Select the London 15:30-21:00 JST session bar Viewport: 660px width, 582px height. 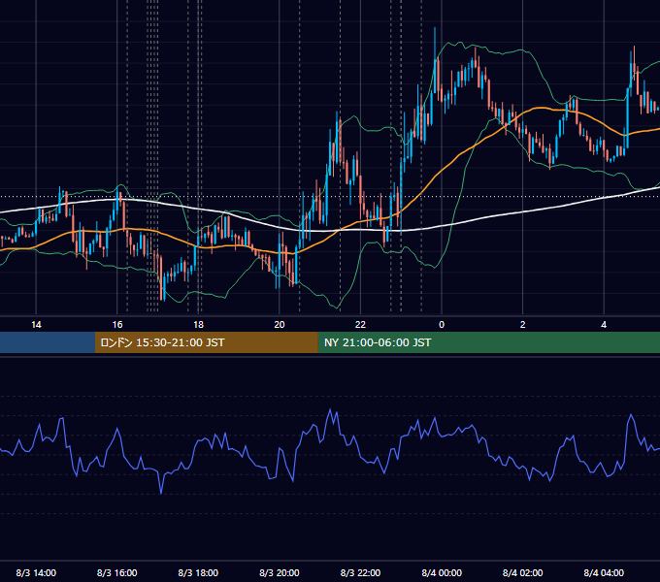coord(206,342)
